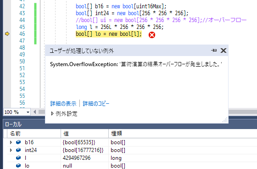
Task: Select the 種類 column header
Action: [183, 134]
